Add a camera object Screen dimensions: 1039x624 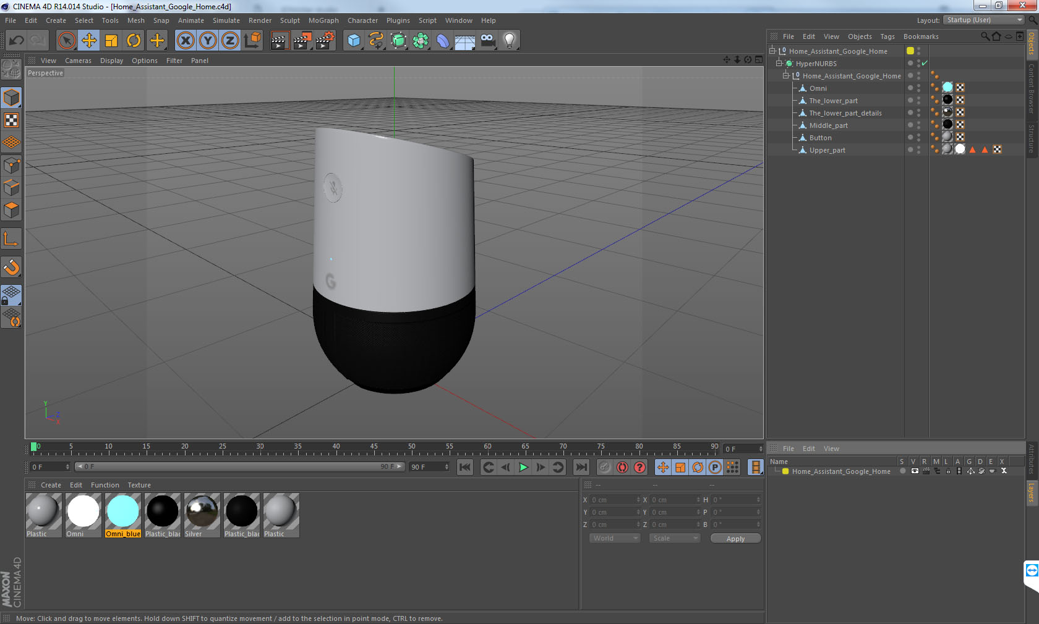tap(487, 41)
